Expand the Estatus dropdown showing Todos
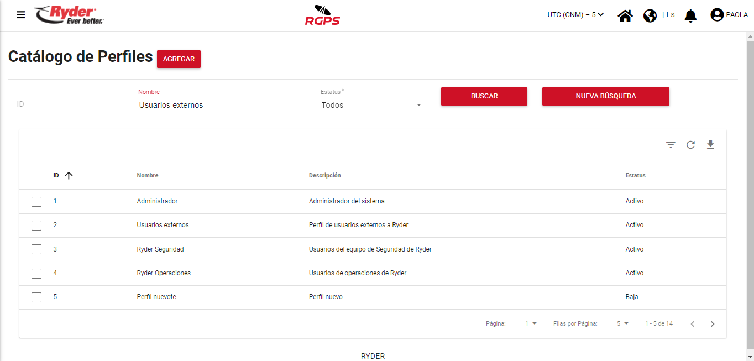The height and width of the screenshot is (361, 754). (x=373, y=105)
